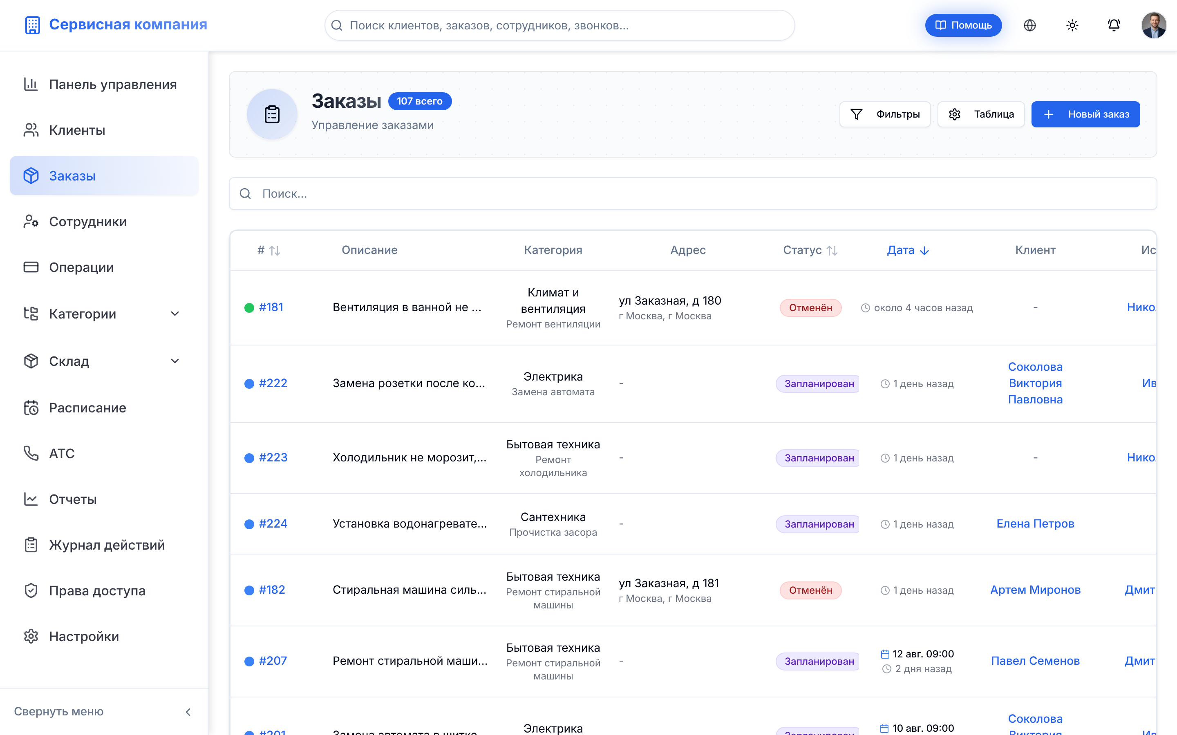
Task: Click the magnifier icon in the global search
Action: (x=337, y=25)
